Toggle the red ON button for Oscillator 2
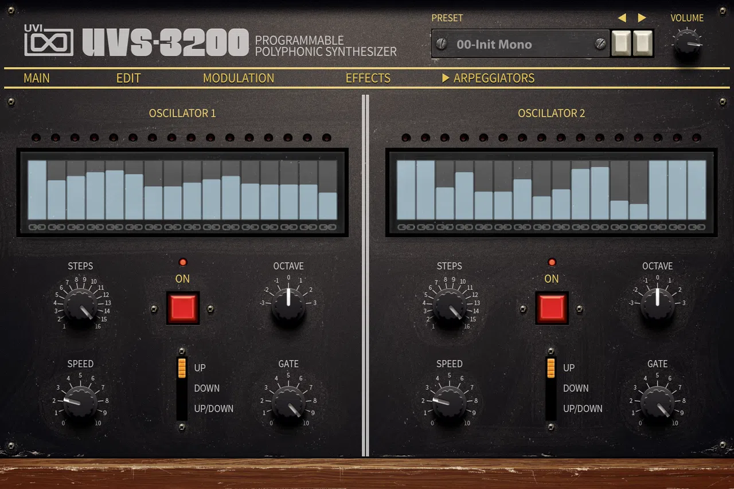The width and height of the screenshot is (734, 489). click(x=552, y=308)
